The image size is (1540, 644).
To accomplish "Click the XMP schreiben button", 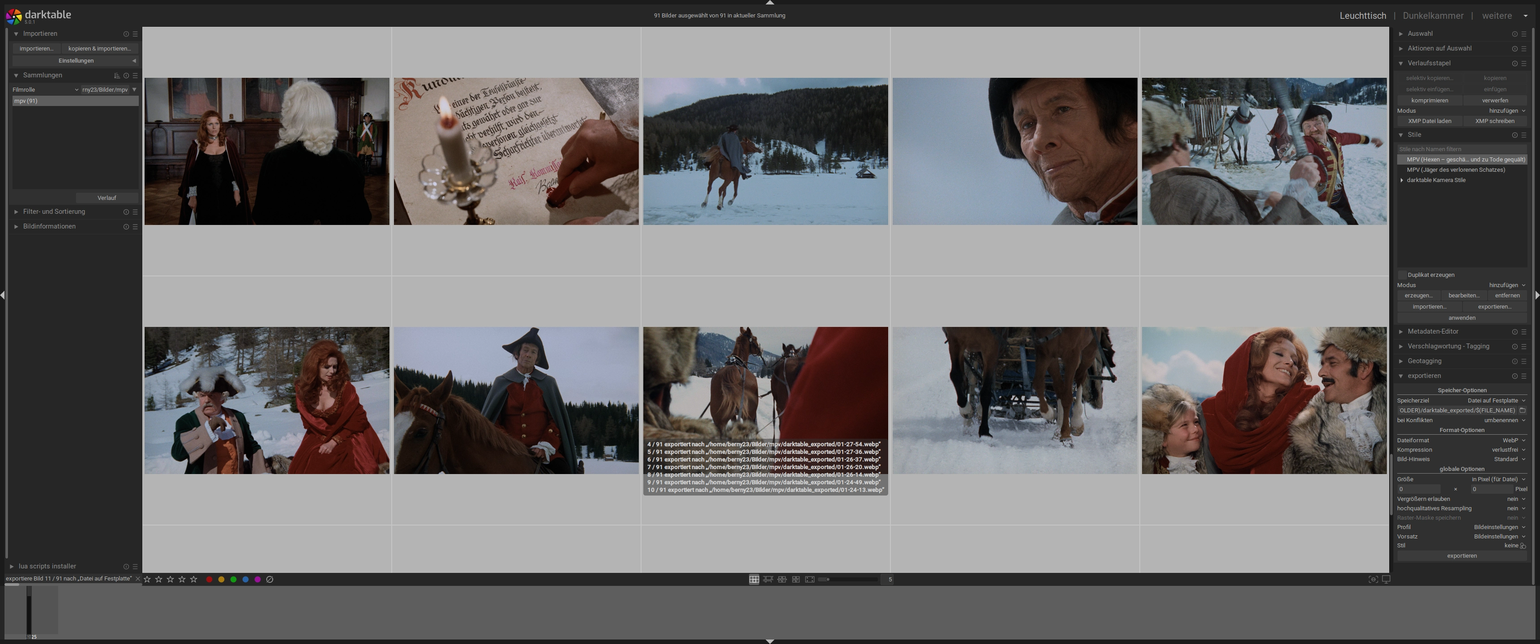I will pos(1495,121).
